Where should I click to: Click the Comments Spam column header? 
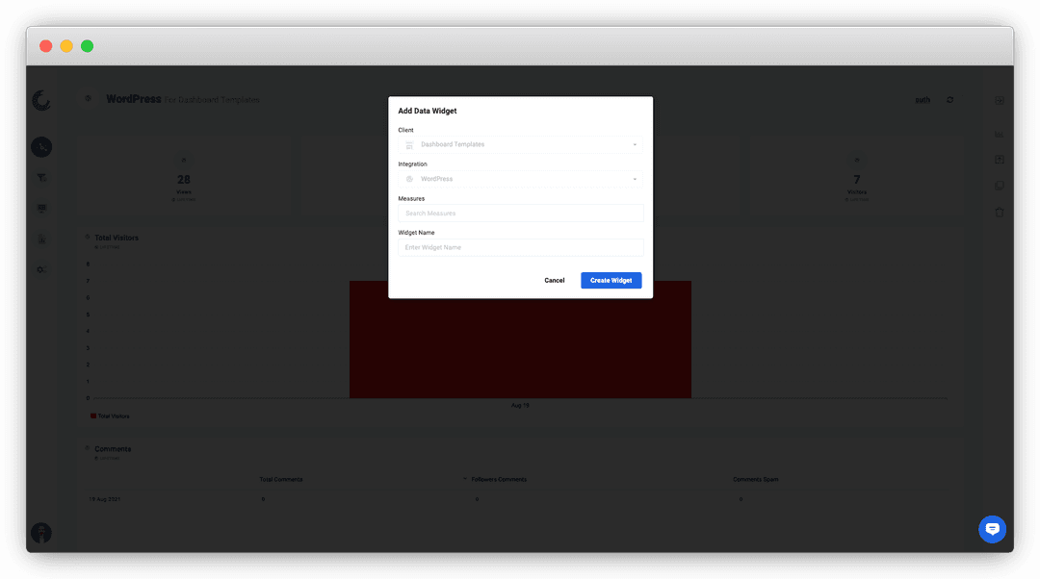756,479
